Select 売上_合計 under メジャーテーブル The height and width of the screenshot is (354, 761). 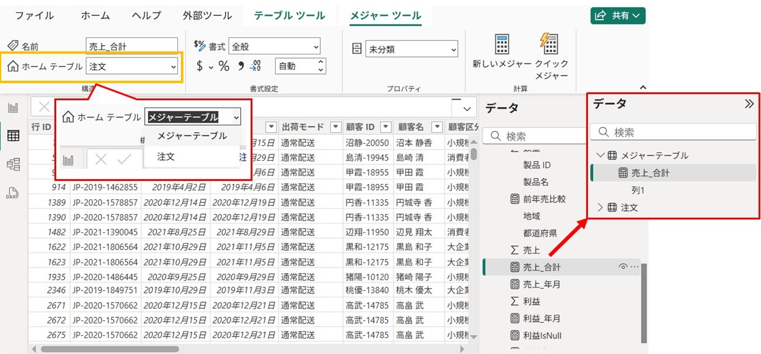click(650, 173)
